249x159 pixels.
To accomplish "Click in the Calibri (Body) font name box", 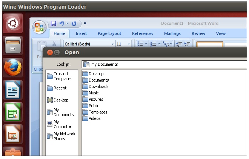I will coord(87,44).
